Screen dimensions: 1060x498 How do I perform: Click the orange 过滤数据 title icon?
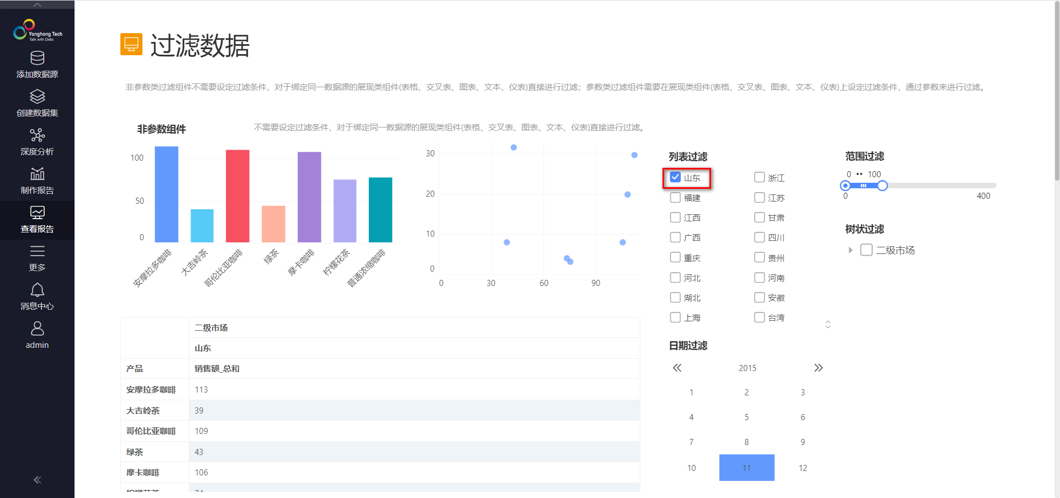[131, 44]
